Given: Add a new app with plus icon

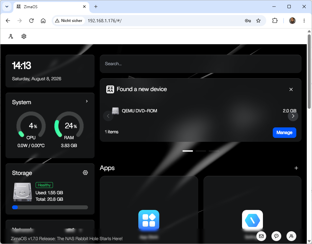Looking at the screenshot, I should (x=296, y=168).
